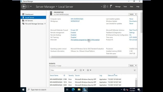
Task: Click Product ID Not activated link
Action: tap(133, 40)
